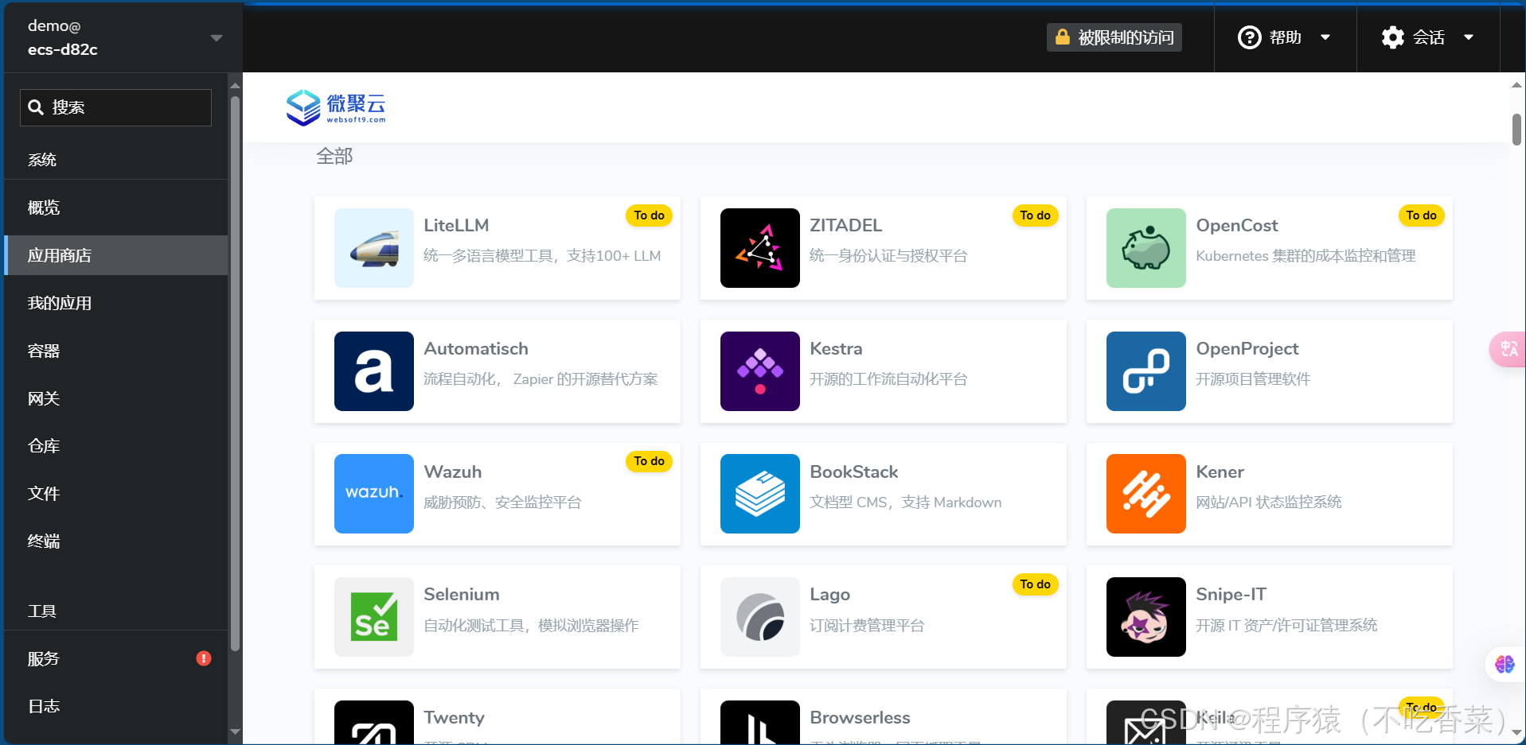Open 网关 in the sidebar

pyautogui.click(x=116, y=398)
